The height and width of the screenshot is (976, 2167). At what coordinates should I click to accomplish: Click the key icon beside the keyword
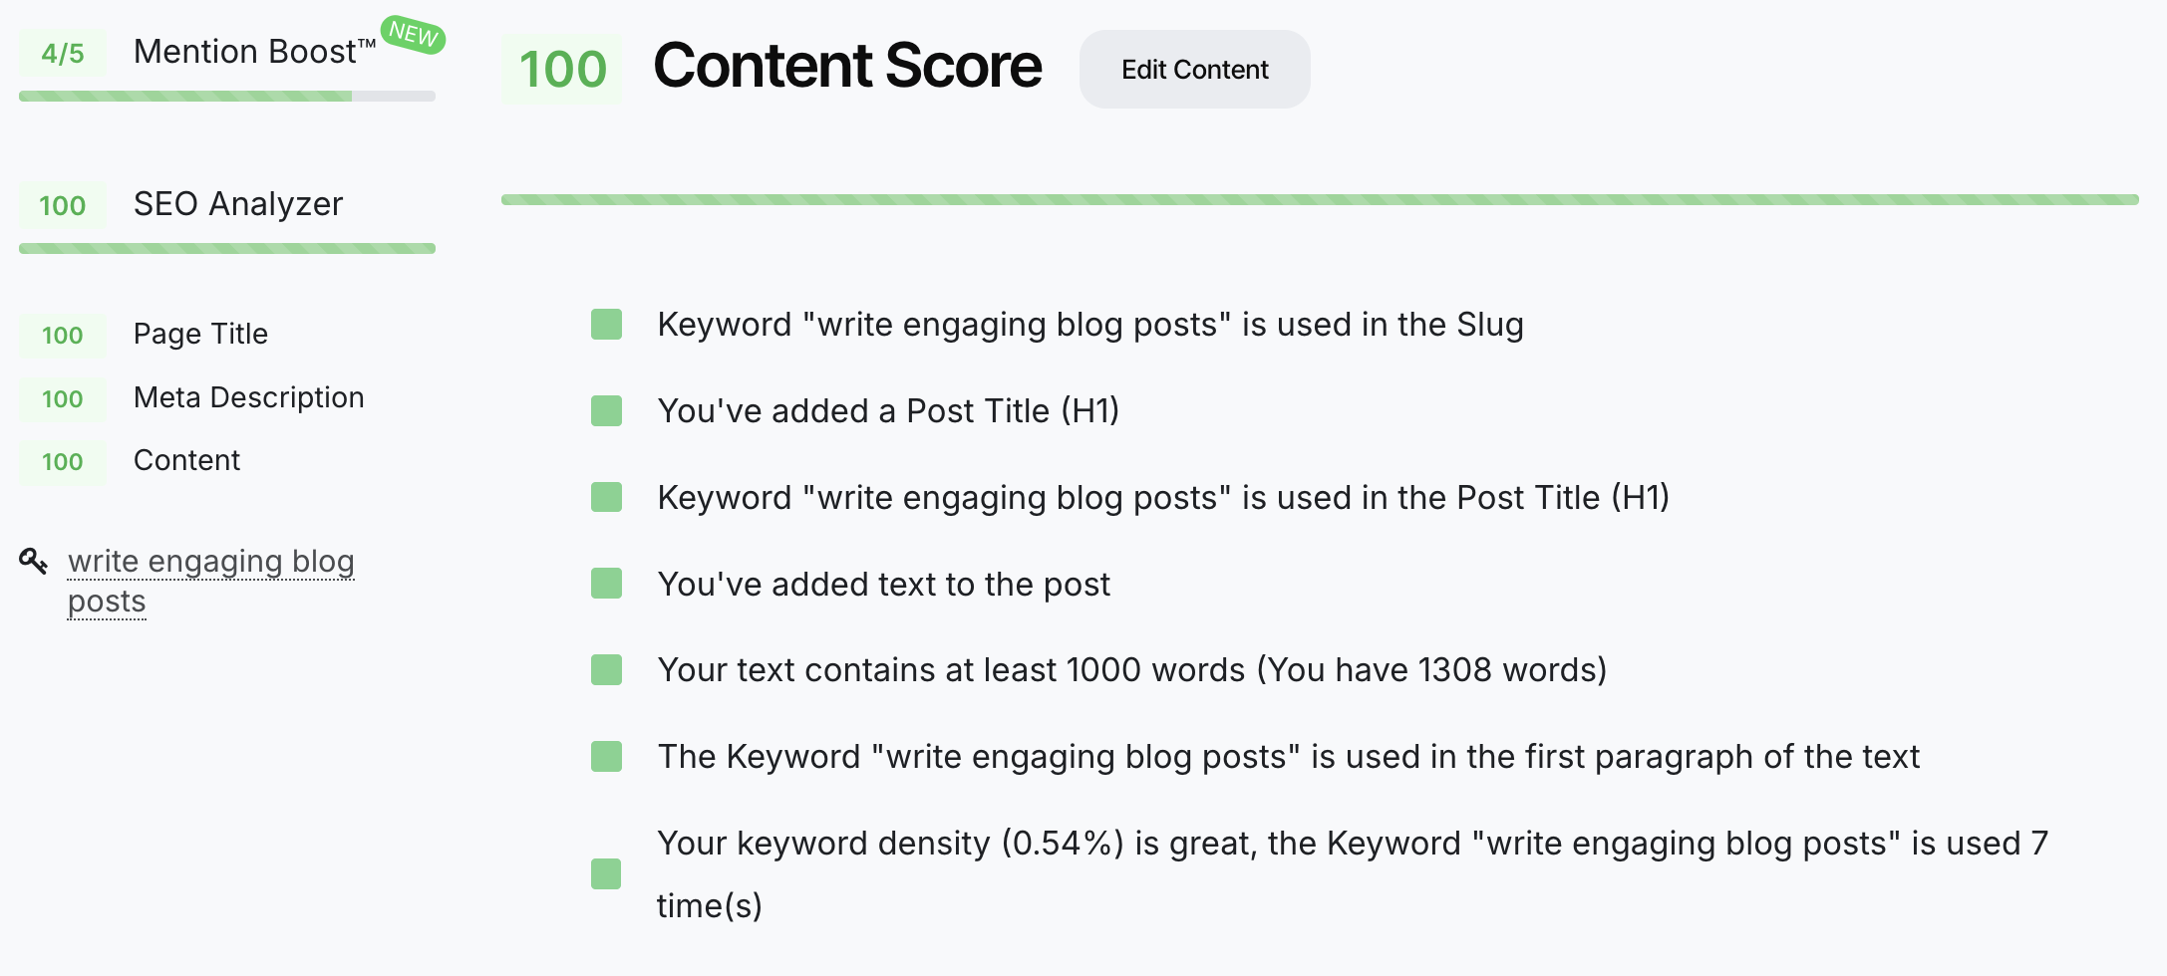[x=33, y=561]
